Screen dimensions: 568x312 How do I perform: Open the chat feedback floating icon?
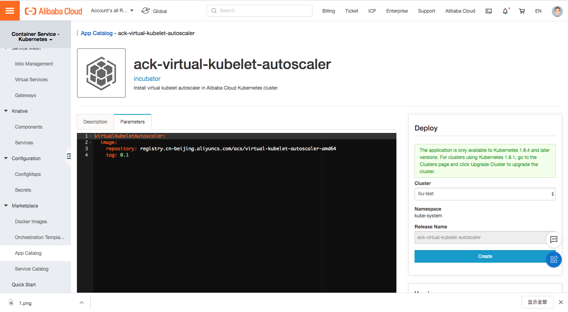553,239
